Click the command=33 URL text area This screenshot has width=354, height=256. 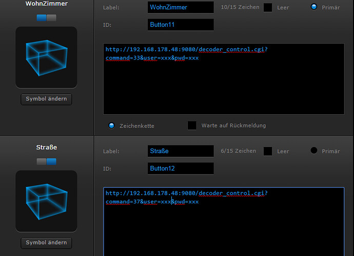224,79
